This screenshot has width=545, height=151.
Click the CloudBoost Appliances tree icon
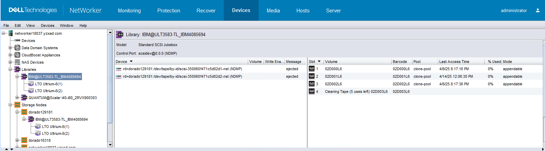click(x=18, y=55)
